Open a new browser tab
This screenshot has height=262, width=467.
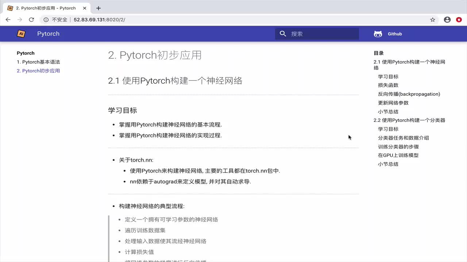pos(98,8)
